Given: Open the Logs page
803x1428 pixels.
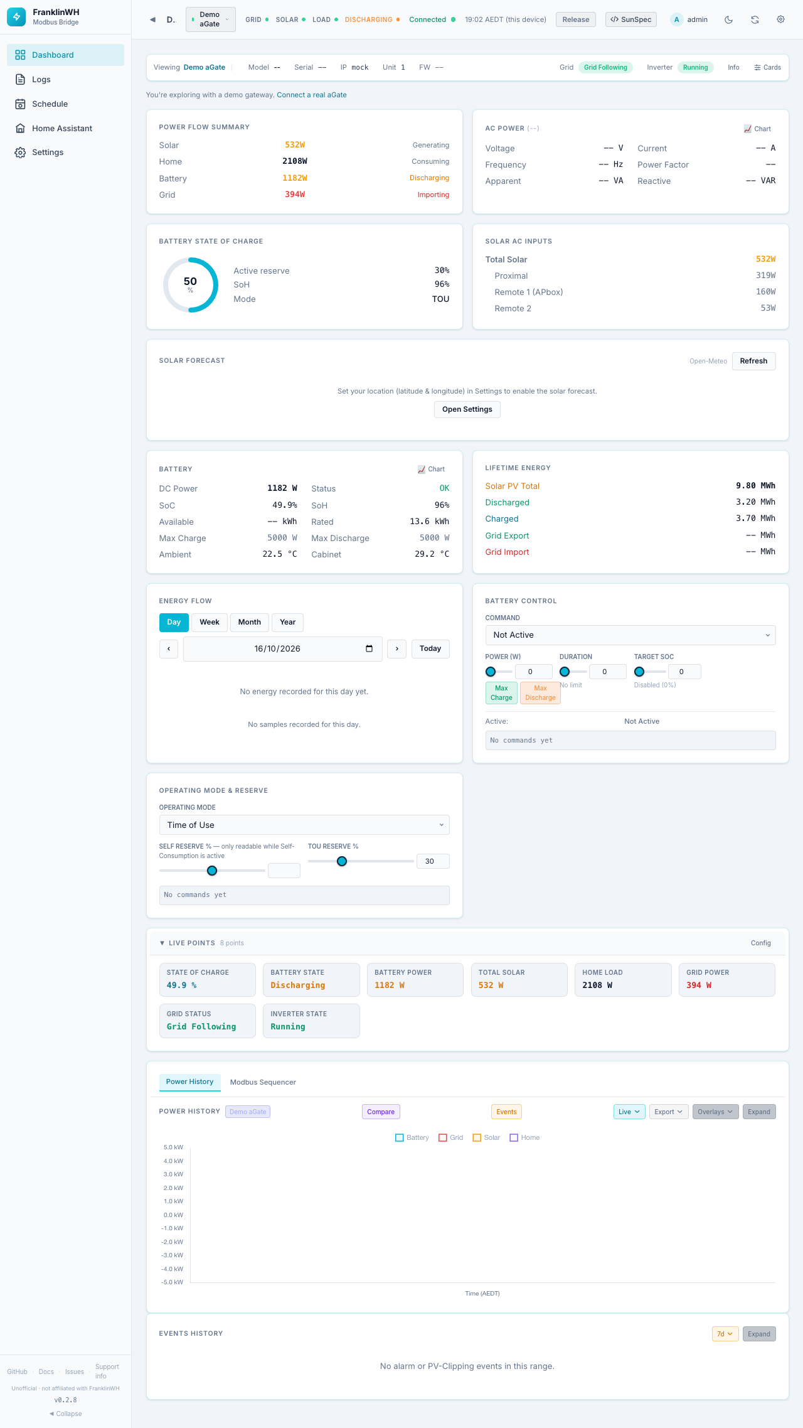Looking at the screenshot, I should (x=65, y=79).
